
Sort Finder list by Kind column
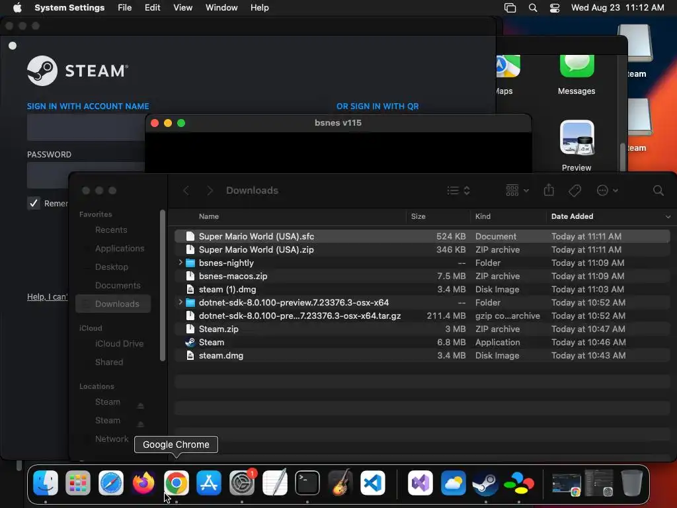483,216
